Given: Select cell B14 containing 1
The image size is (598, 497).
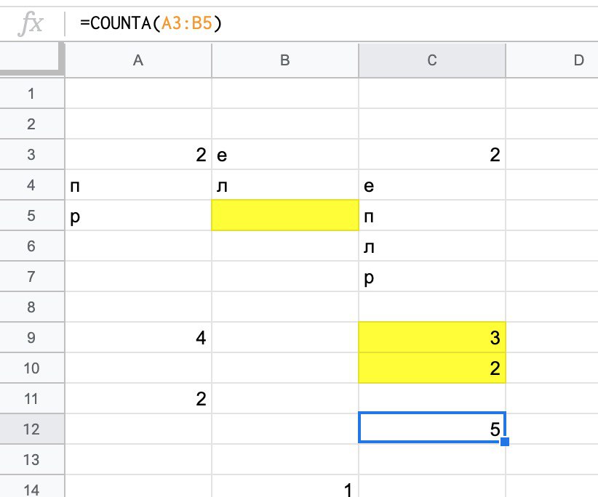Looking at the screenshot, I should [285, 488].
